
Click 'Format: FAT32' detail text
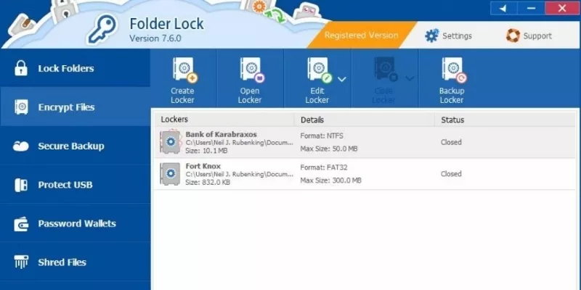click(x=324, y=167)
